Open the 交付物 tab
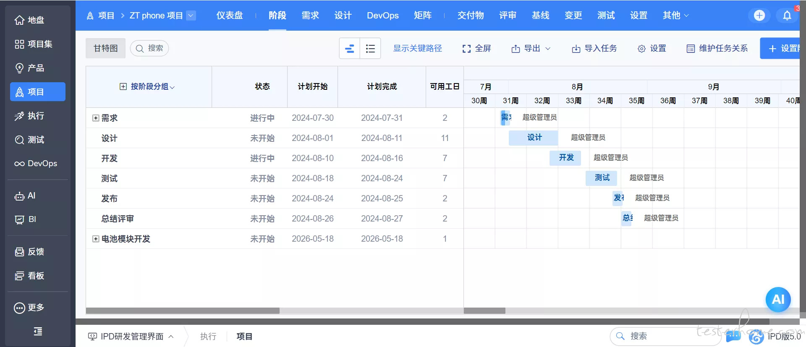Screen dimensions: 806x347 [x=471, y=16]
